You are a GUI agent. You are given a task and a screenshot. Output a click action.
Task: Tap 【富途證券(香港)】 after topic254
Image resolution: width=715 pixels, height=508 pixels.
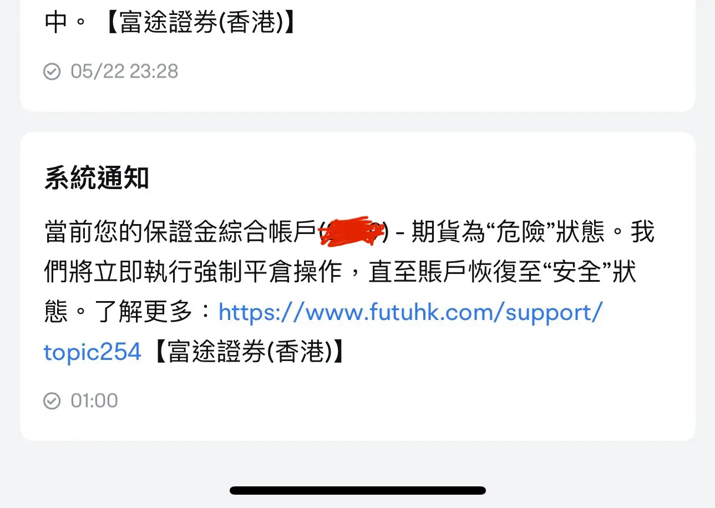(x=247, y=352)
